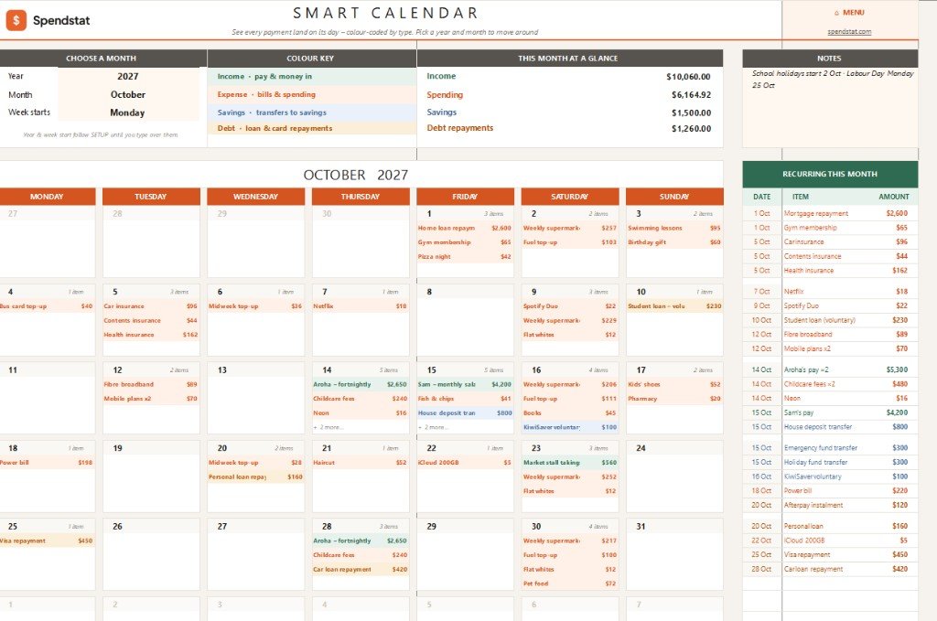Select the Spending total $6,164.92

tap(691, 94)
